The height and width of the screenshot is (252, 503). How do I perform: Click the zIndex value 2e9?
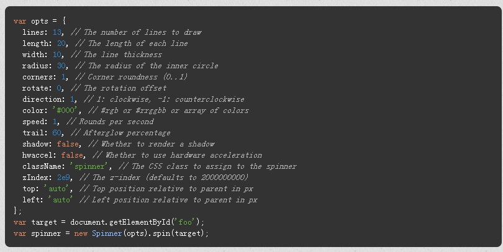point(63,178)
